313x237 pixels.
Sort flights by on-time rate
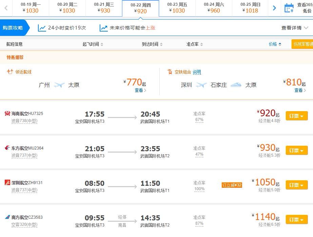(194, 44)
